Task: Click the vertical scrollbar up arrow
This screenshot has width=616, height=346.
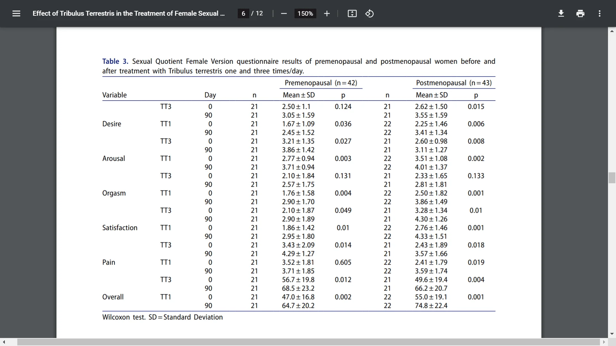Action: pyautogui.click(x=612, y=31)
